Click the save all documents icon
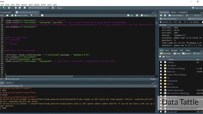 coord(20,8)
